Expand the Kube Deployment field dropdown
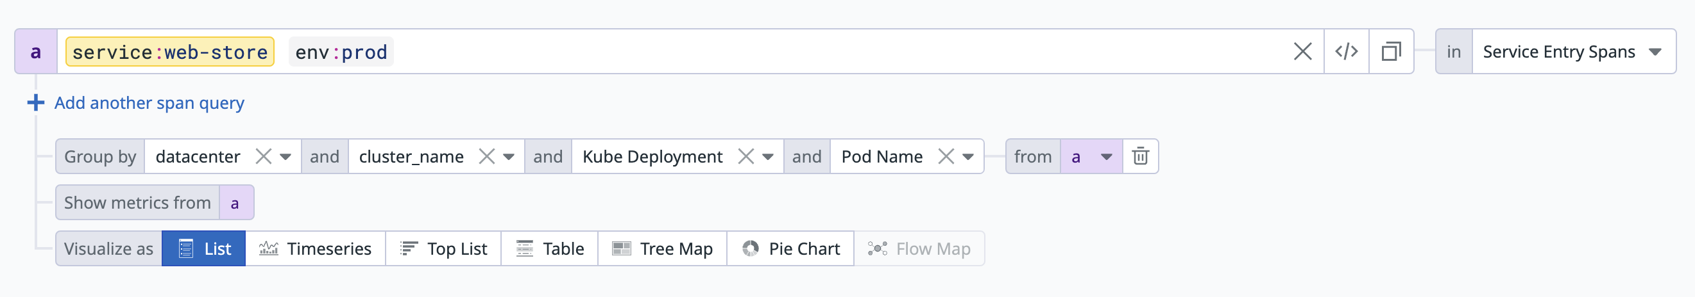The image size is (1695, 297). click(768, 156)
